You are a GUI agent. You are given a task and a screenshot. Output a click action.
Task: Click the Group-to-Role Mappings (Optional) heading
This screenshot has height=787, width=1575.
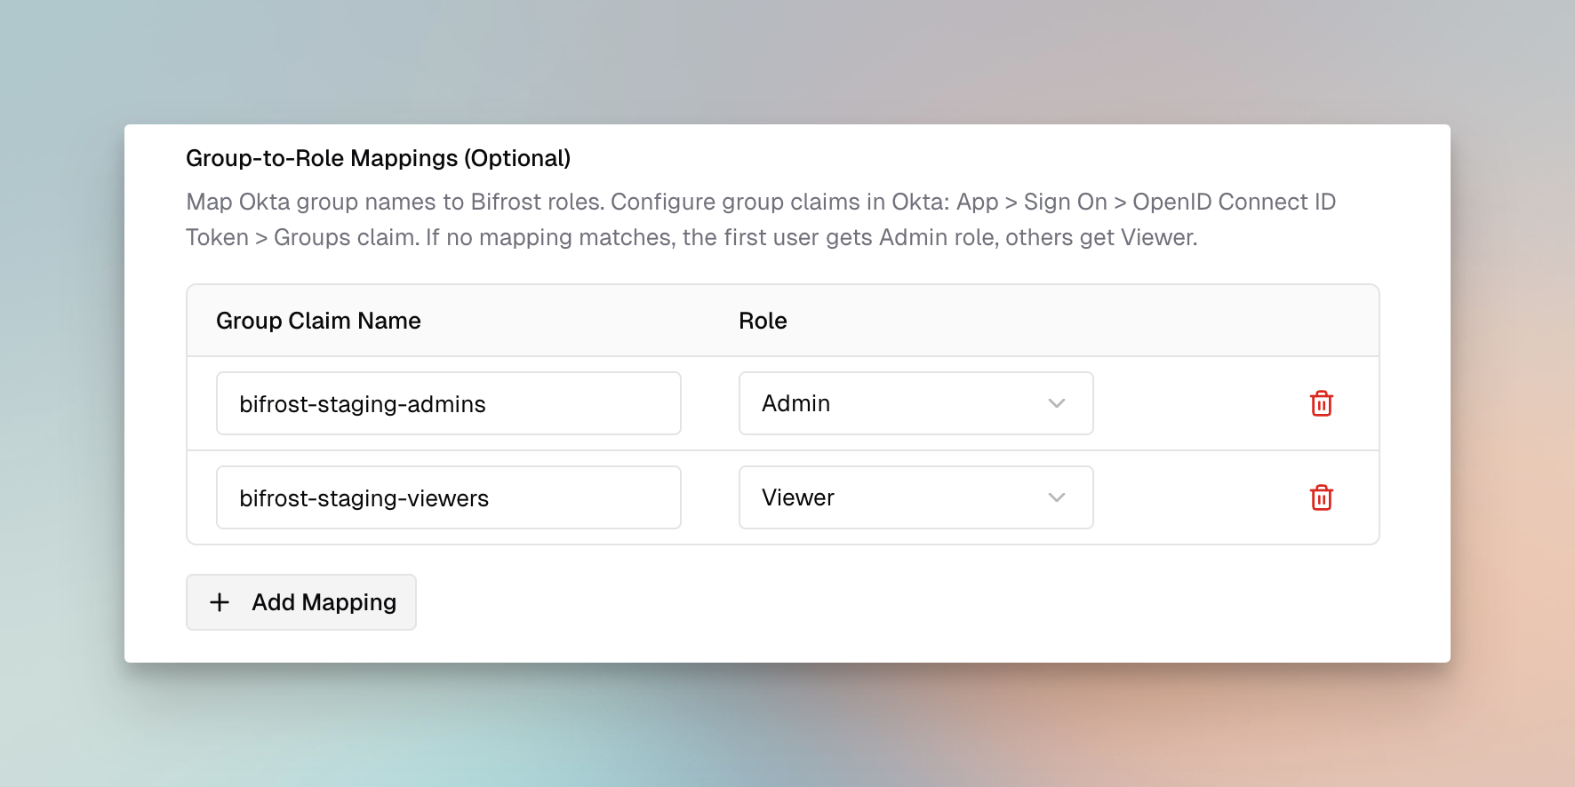(x=378, y=158)
